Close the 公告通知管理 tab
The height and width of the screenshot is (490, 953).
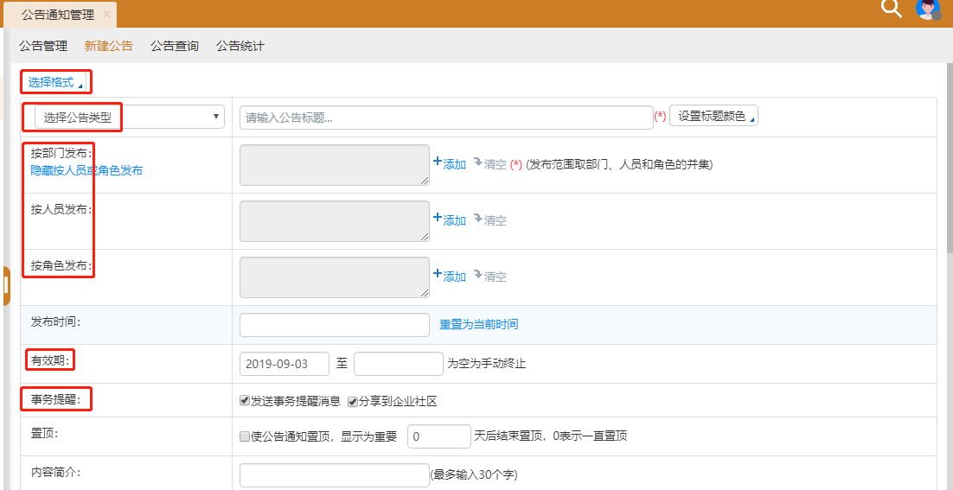106,15
